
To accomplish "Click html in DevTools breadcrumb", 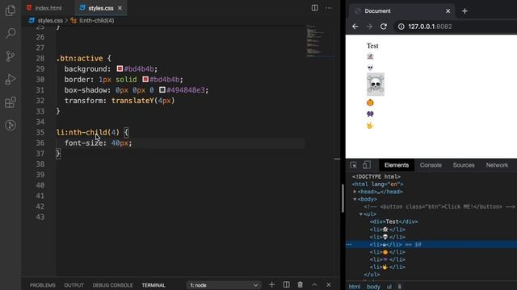I will tap(355, 287).
